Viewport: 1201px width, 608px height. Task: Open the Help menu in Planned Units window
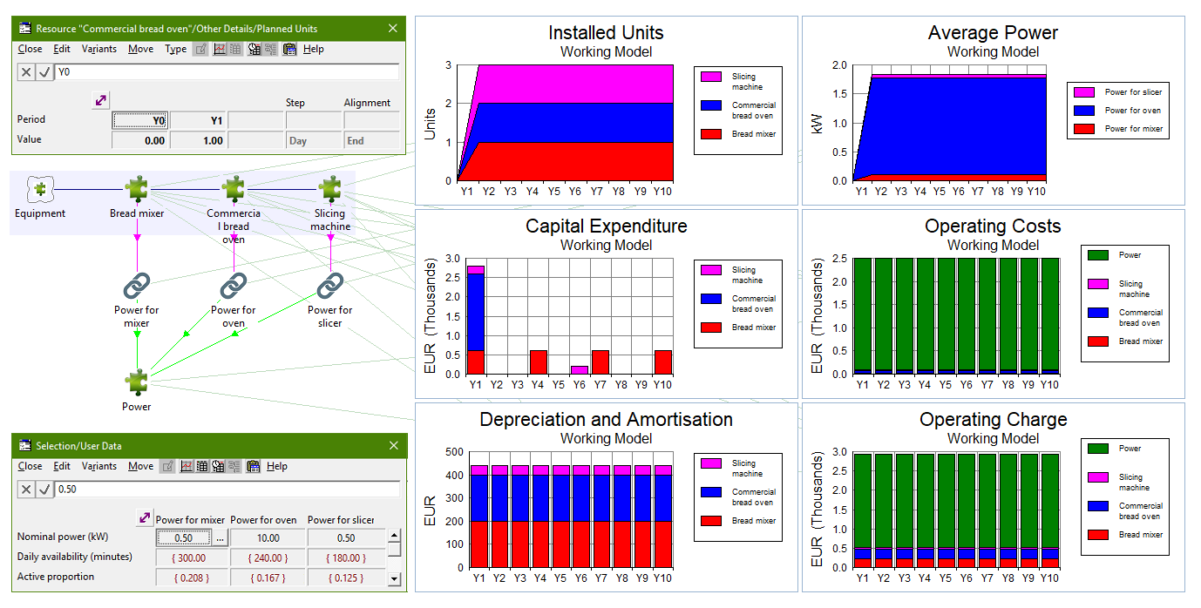click(x=314, y=49)
